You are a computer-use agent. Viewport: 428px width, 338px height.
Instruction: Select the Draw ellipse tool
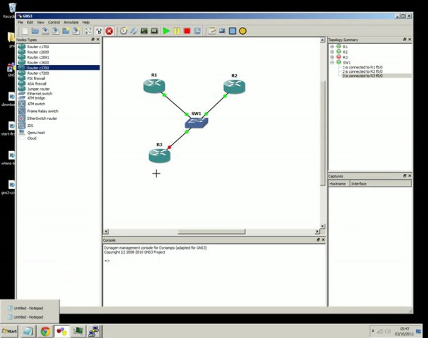click(243, 31)
